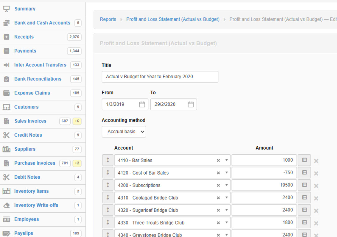Delete the 4110 - Bar Sales row

(x=316, y=161)
